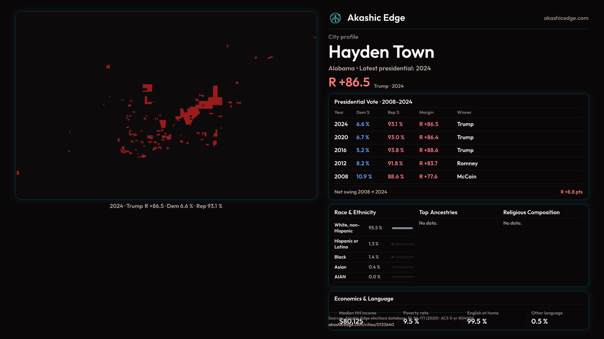Click the small red square at map's left edge
This screenshot has width=604, height=339.
pos(18,173)
